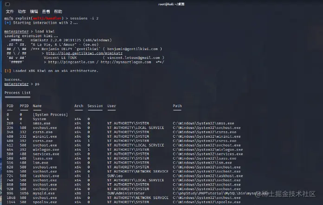Click the terminal window icon in title bar
323x205 pixels.
(x=7, y=4)
